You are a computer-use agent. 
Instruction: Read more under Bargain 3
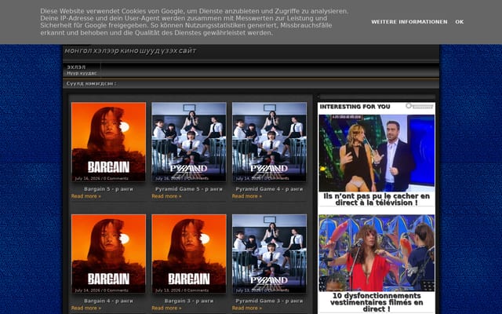pos(166,308)
